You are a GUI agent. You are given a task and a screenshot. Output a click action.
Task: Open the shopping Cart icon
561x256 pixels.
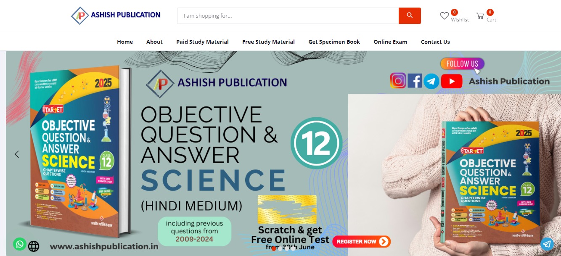[x=480, y=16]
